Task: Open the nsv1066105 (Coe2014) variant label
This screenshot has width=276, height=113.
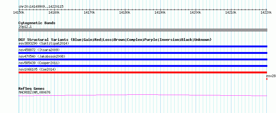Action: click(37, 69)
